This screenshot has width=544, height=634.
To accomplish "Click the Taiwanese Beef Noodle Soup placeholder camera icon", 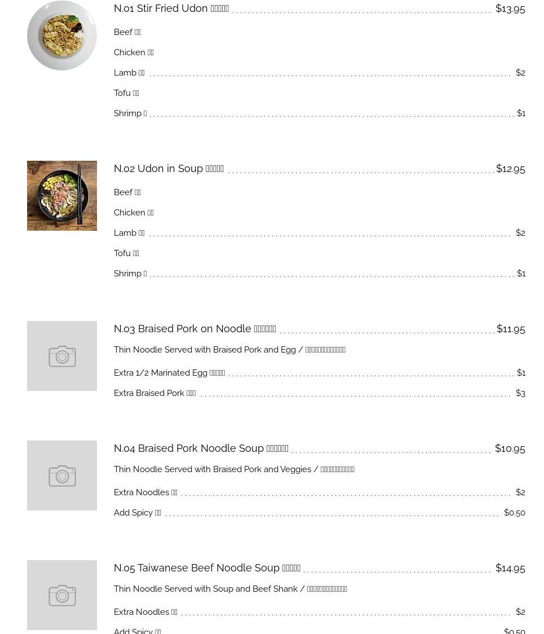I will point(62,595).
